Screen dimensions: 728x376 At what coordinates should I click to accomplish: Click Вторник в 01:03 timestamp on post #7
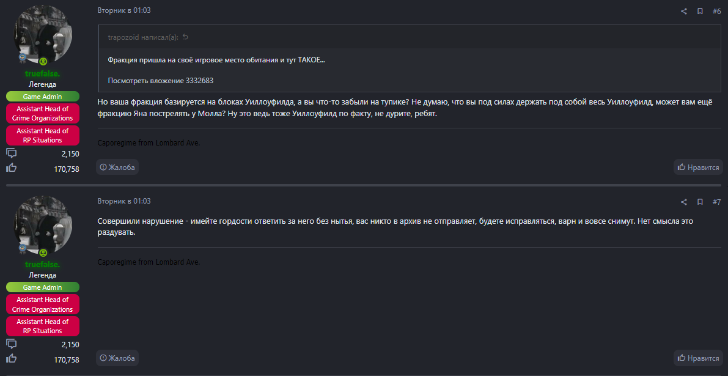point(124,201)
